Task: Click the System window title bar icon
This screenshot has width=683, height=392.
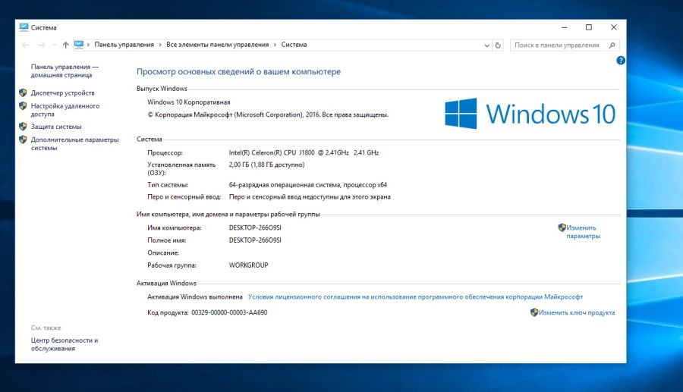Action: tap(24, 27)
